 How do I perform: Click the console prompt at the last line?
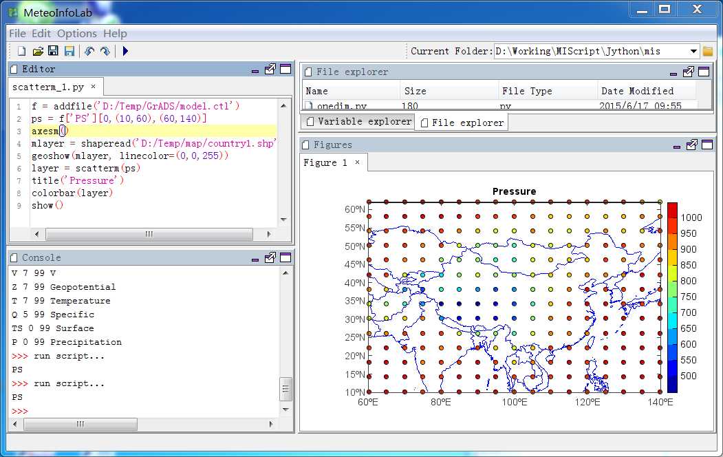20,411
